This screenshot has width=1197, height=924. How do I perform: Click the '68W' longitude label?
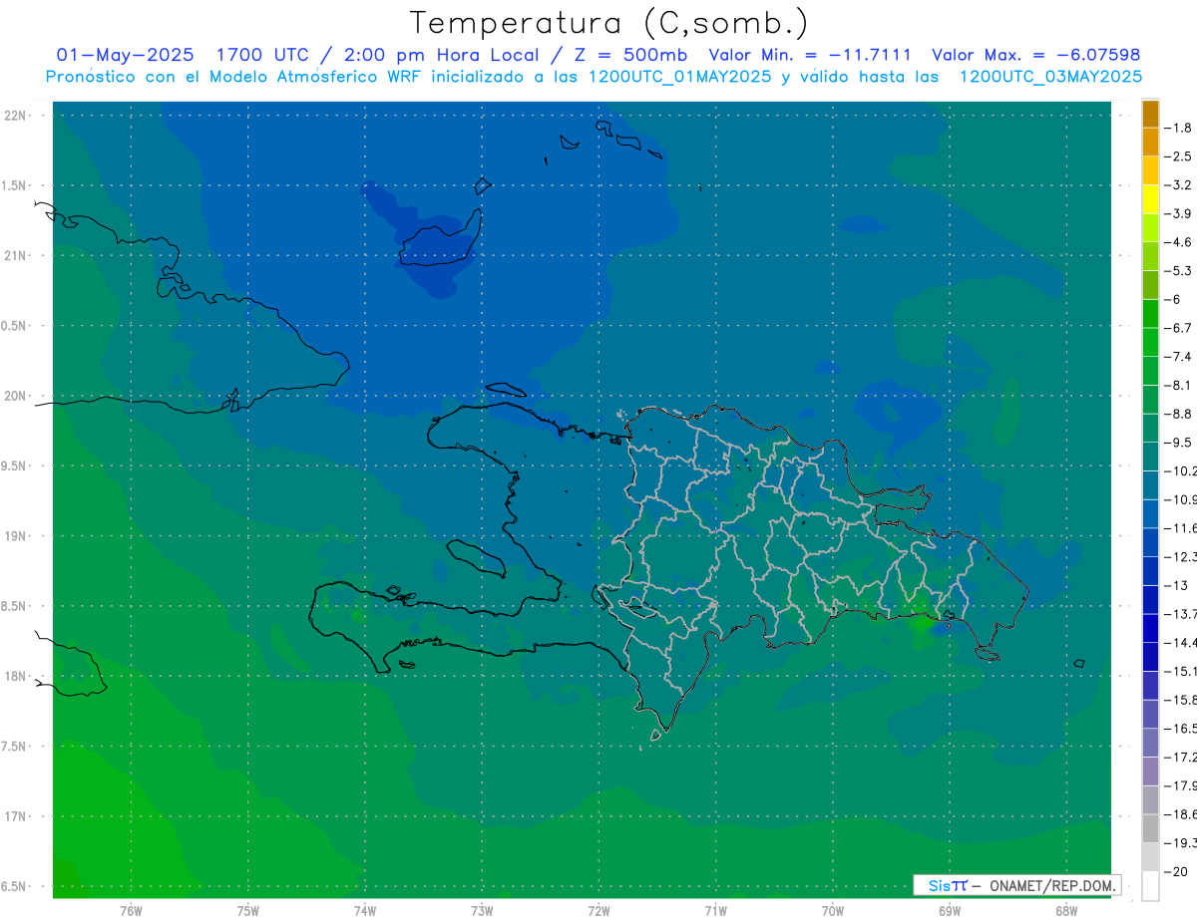(x=1065, y=911)
